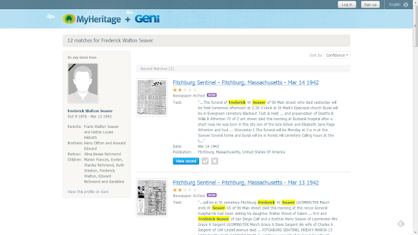The width and height of the screenshot is (418, 235).
Task: Click star rating of Mar 14 record
Action: pyautogui.click(x=185, y=90)
